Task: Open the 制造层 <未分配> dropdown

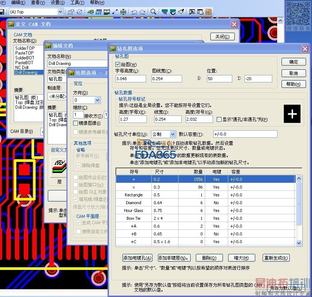Action: click(x=57, y=97)
